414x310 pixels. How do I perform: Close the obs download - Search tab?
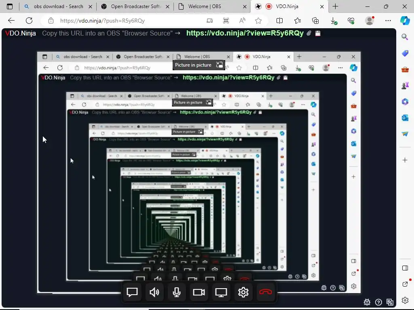coord(90,6)
